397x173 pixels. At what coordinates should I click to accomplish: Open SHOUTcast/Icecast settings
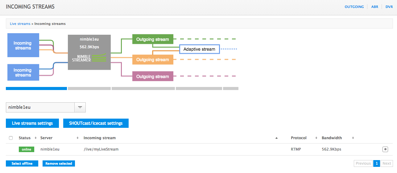(x=96, y=123)
